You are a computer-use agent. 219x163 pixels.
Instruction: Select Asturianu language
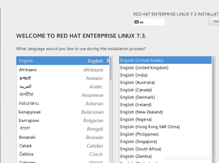click(63, 104)
